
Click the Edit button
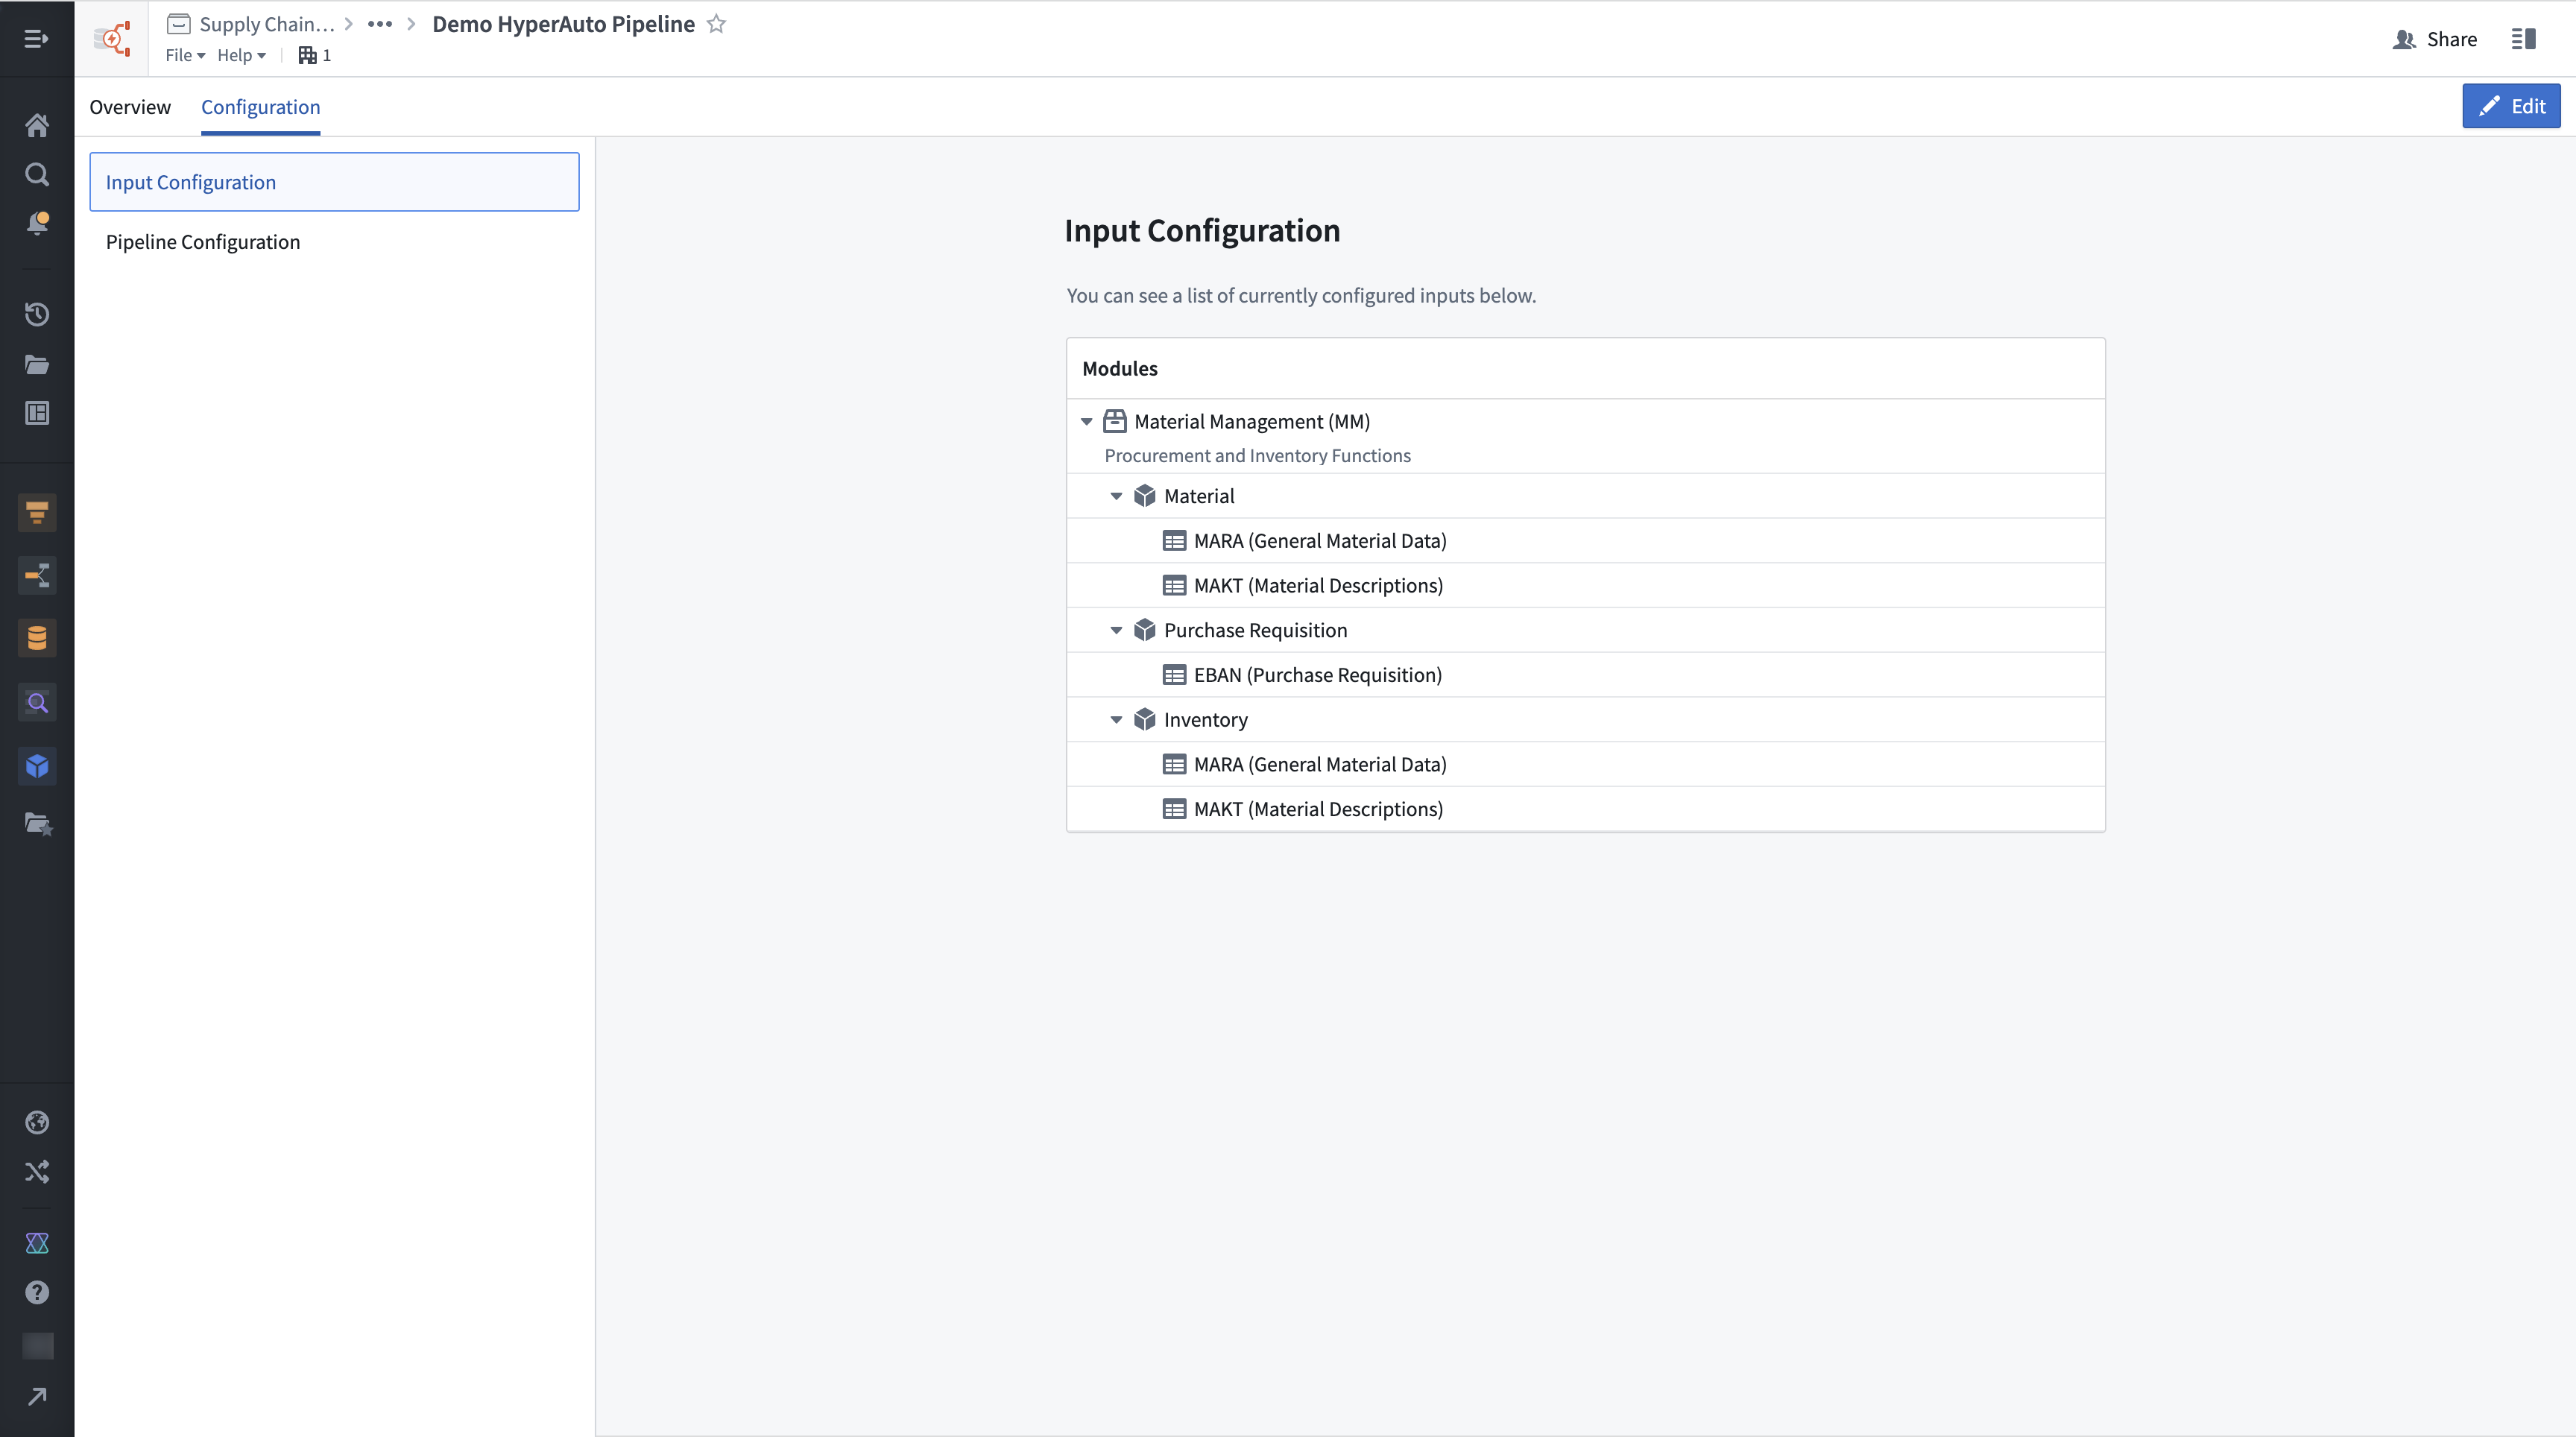pos(2511,106)
